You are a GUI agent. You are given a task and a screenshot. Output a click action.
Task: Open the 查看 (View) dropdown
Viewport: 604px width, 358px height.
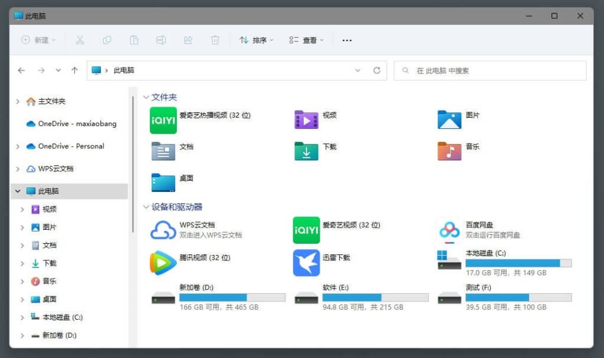(306, 40)
